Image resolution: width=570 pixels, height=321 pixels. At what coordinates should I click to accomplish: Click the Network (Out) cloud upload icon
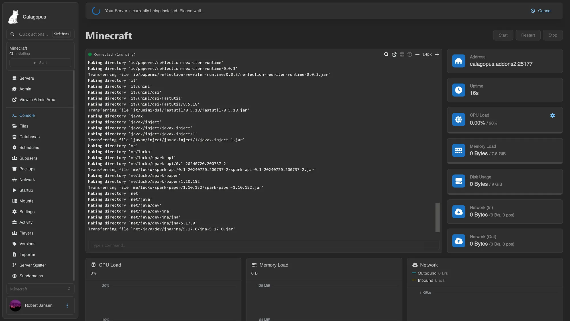pos(459,241)
